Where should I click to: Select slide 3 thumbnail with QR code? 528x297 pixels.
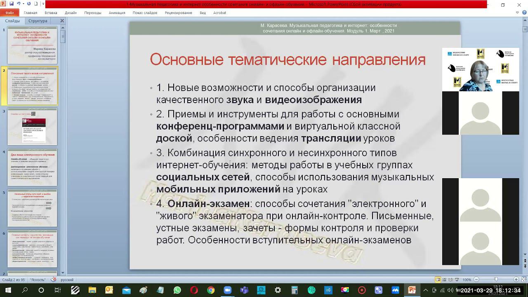(x=32, y=127)
